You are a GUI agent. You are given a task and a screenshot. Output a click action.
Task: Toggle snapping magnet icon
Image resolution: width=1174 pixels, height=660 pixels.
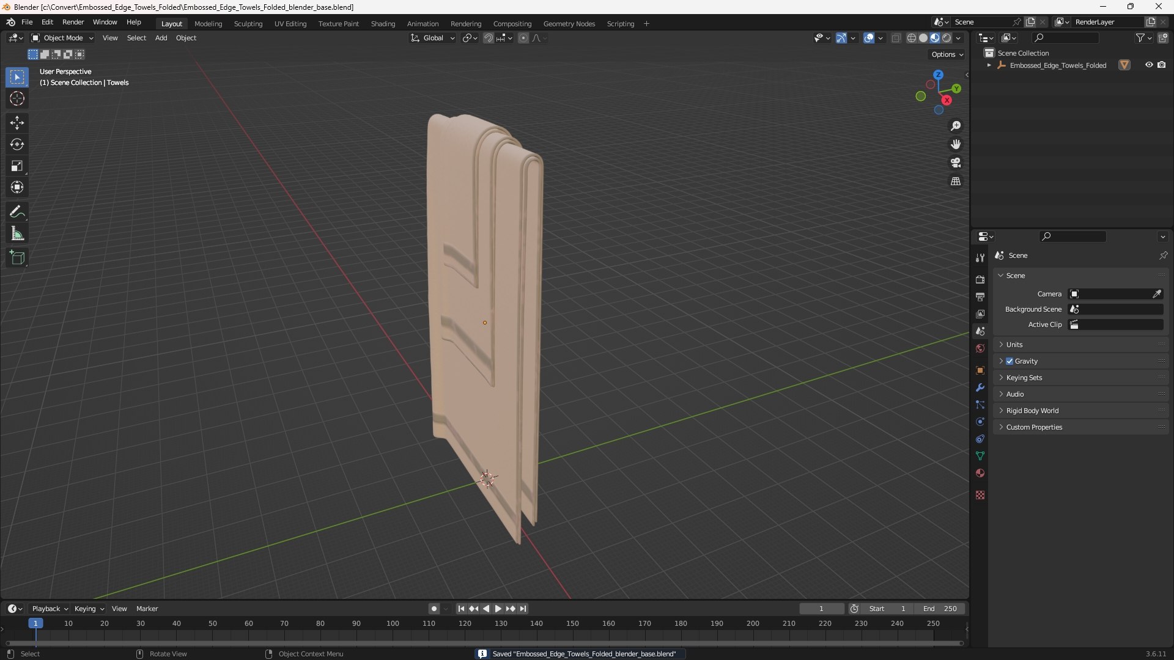[x=489, y=38]
